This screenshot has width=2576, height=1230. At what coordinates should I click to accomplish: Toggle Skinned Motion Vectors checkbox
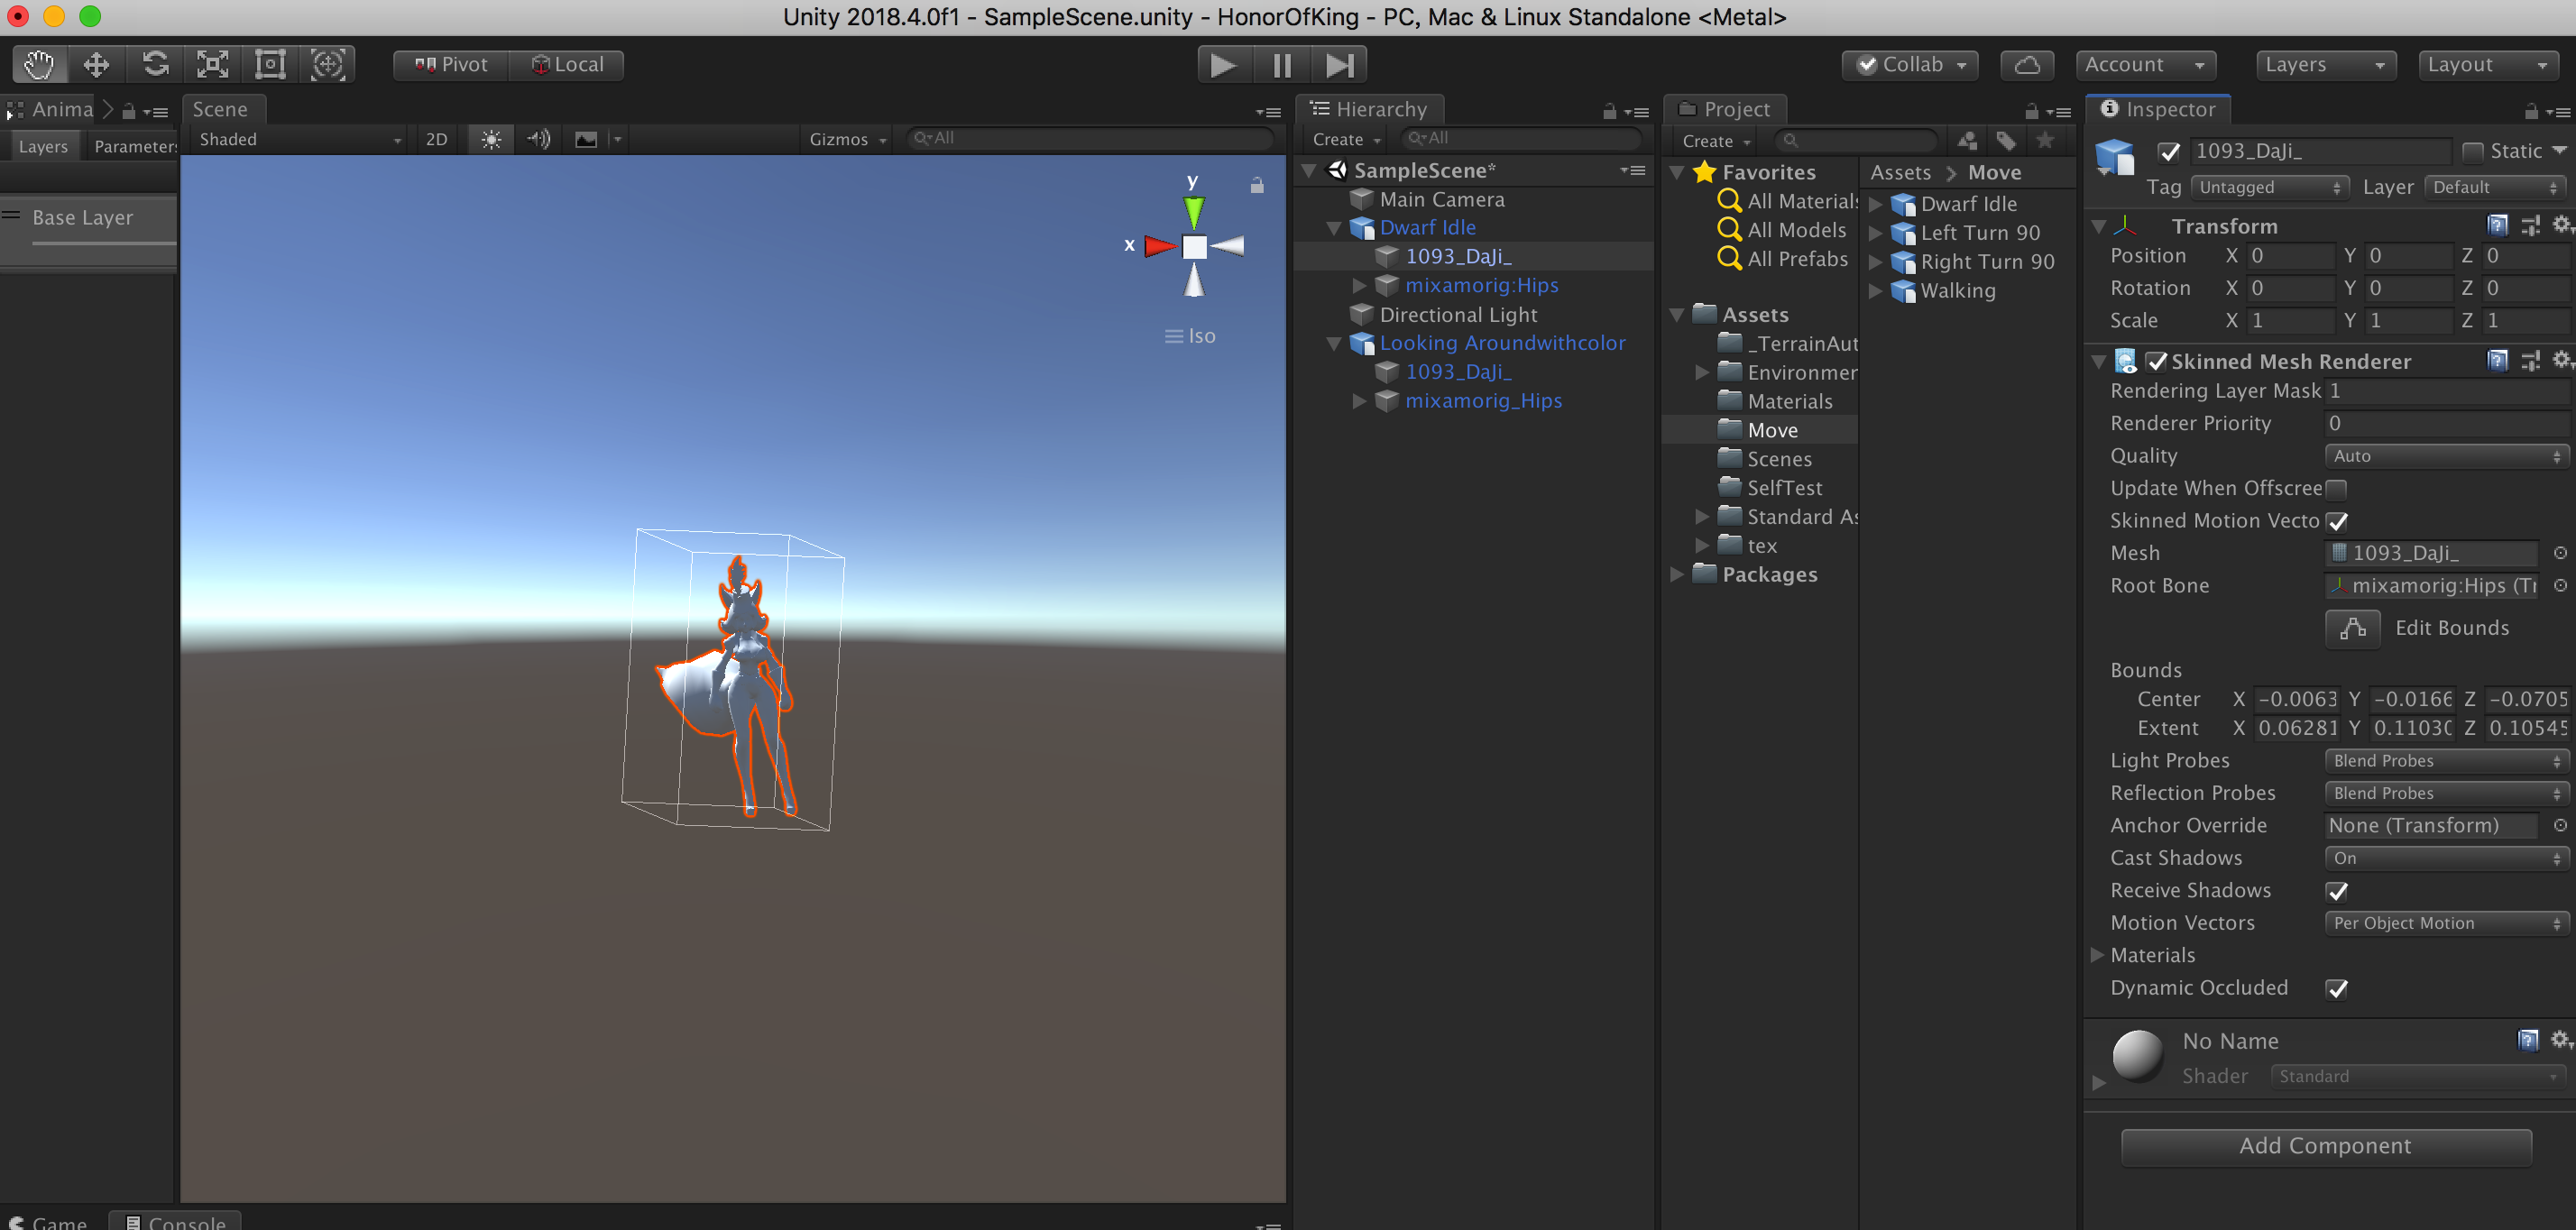2334,520
